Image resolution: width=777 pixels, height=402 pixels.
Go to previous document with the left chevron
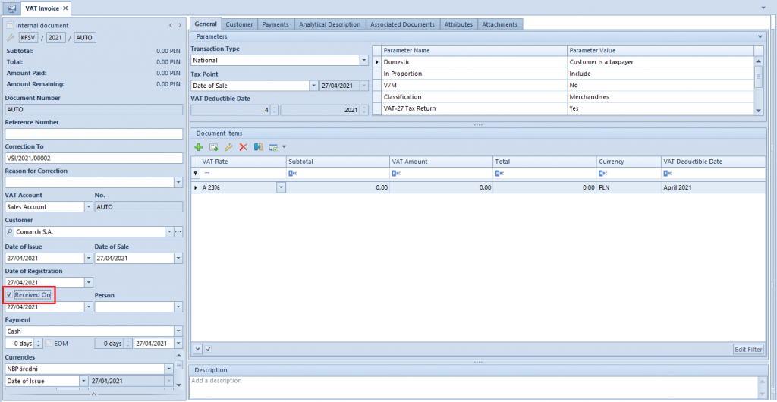pyautogui.click(x=171, y=25)
